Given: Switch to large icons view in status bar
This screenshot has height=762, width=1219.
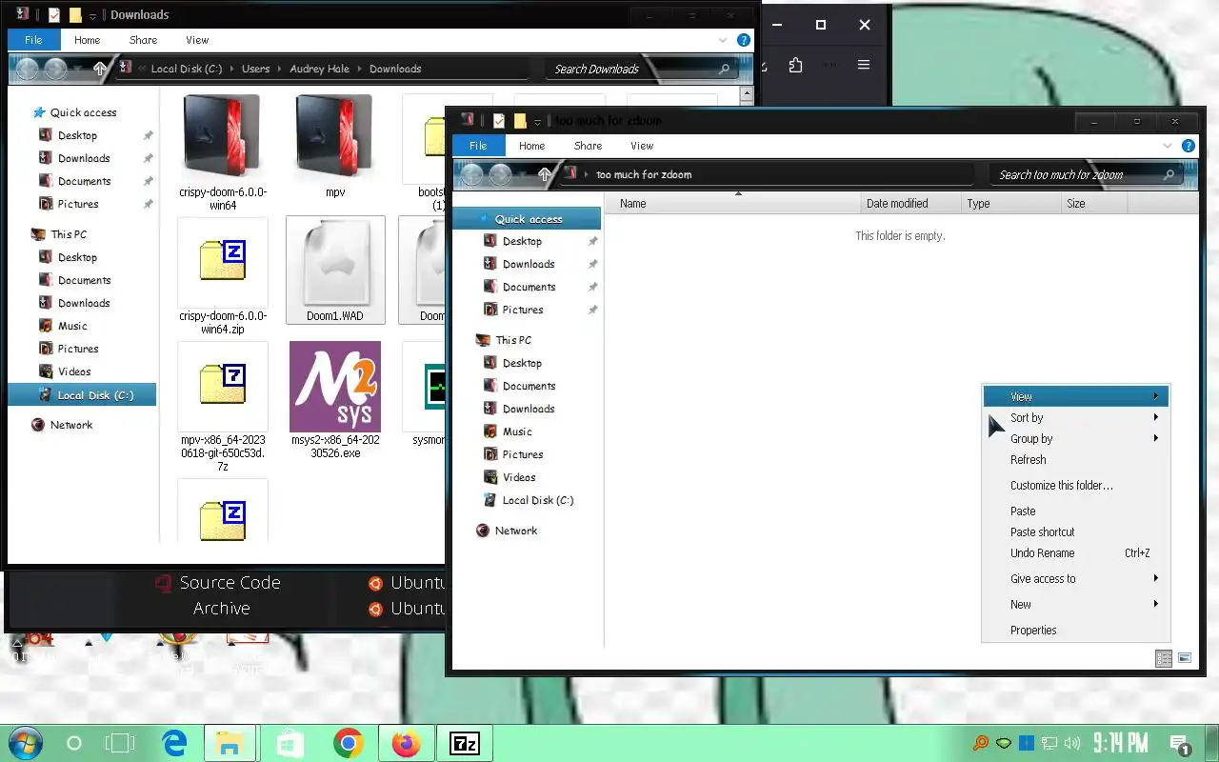Looking at the screenshot, I should [1185, 658].
